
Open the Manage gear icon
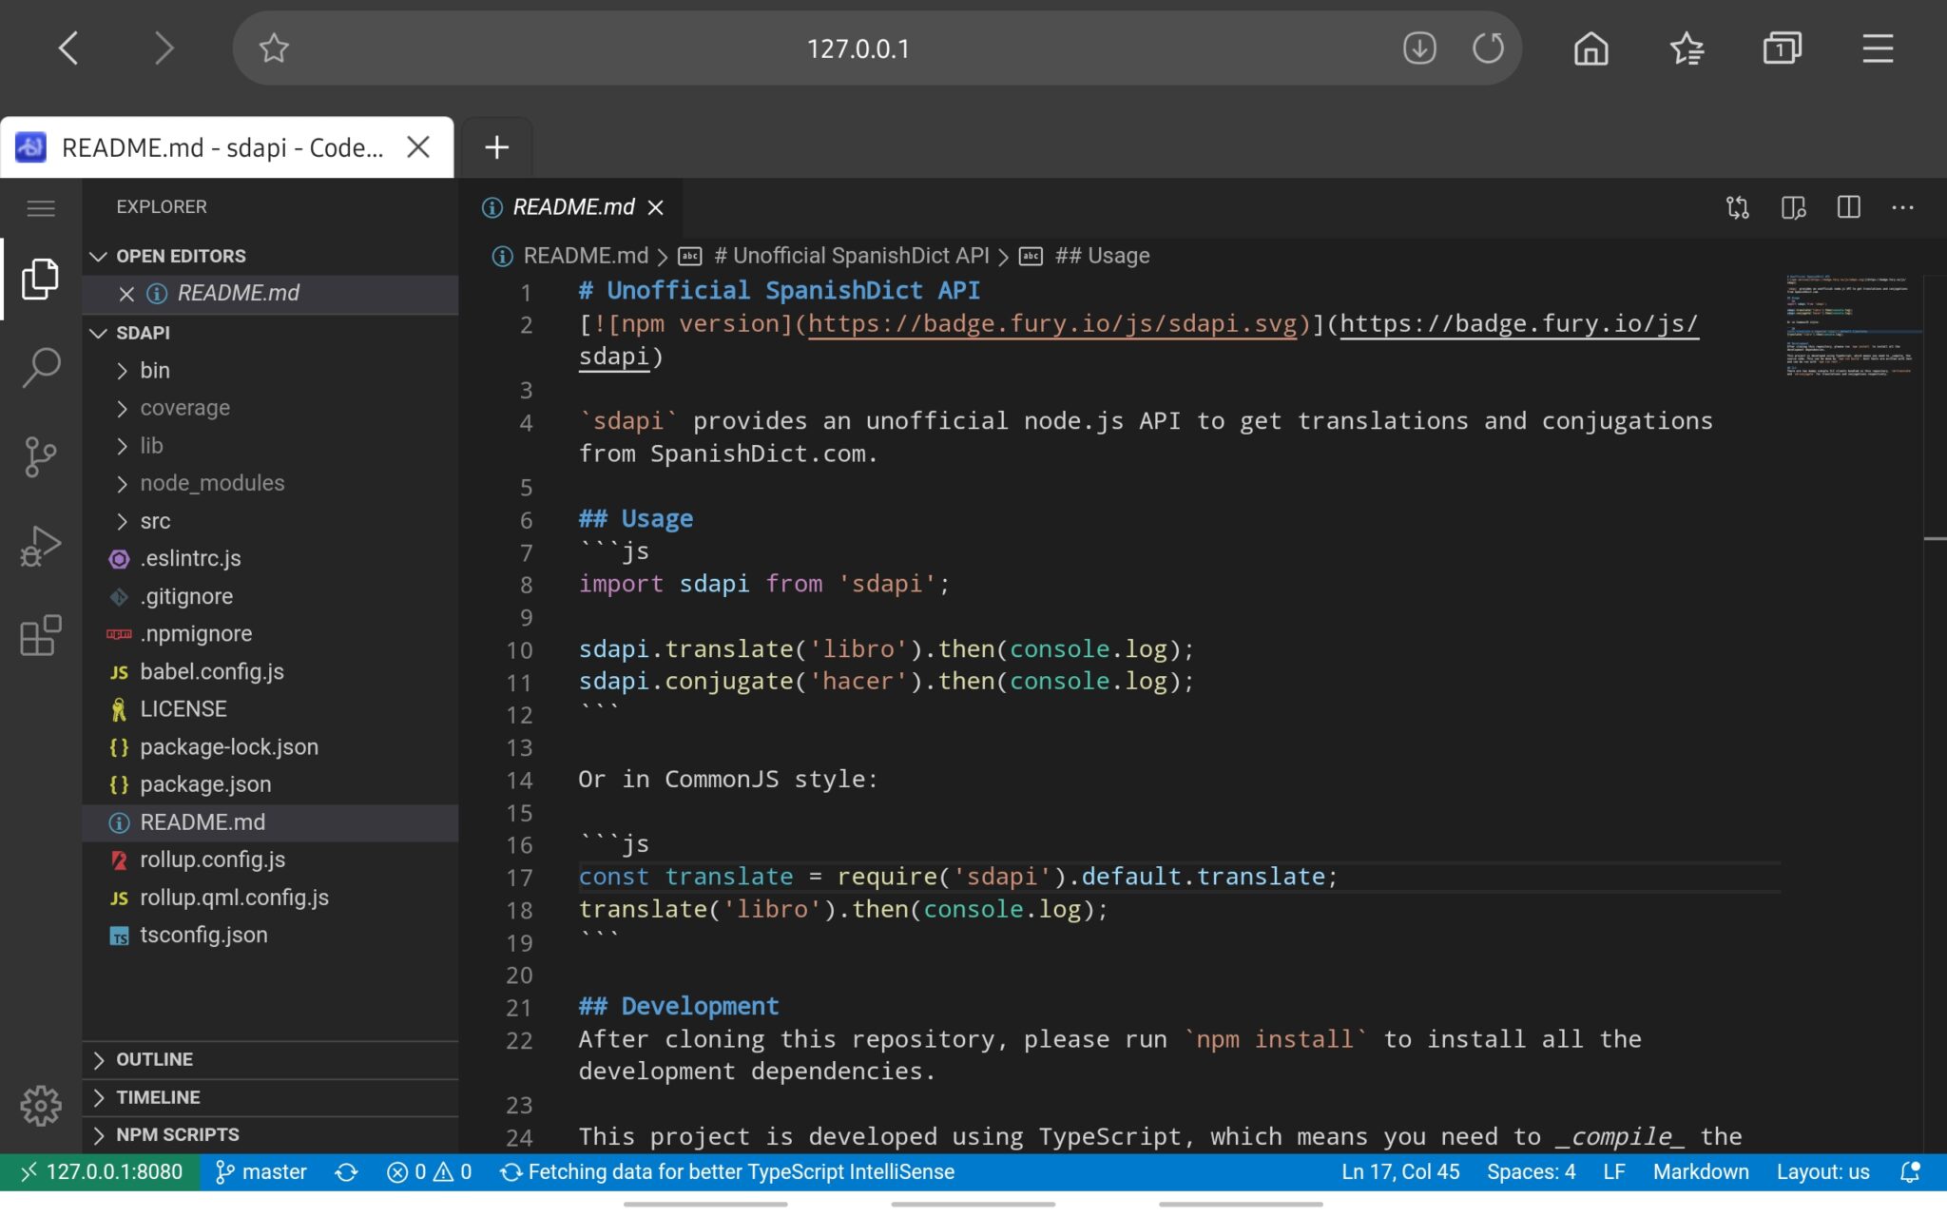pos(41,1105)
